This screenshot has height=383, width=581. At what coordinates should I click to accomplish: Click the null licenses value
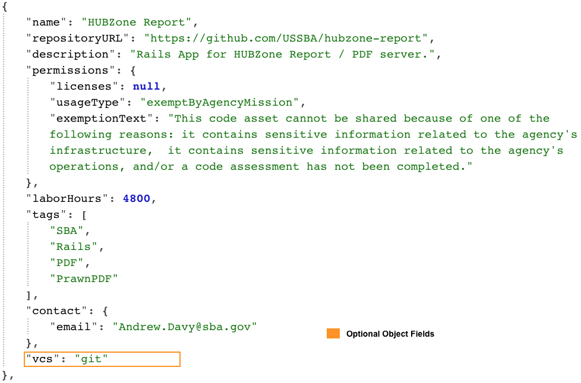pyautogui.click(x=146, y=87)
